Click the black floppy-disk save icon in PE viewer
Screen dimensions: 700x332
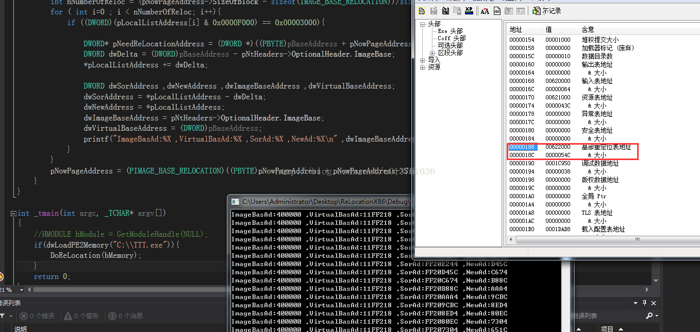click(445, 11)
